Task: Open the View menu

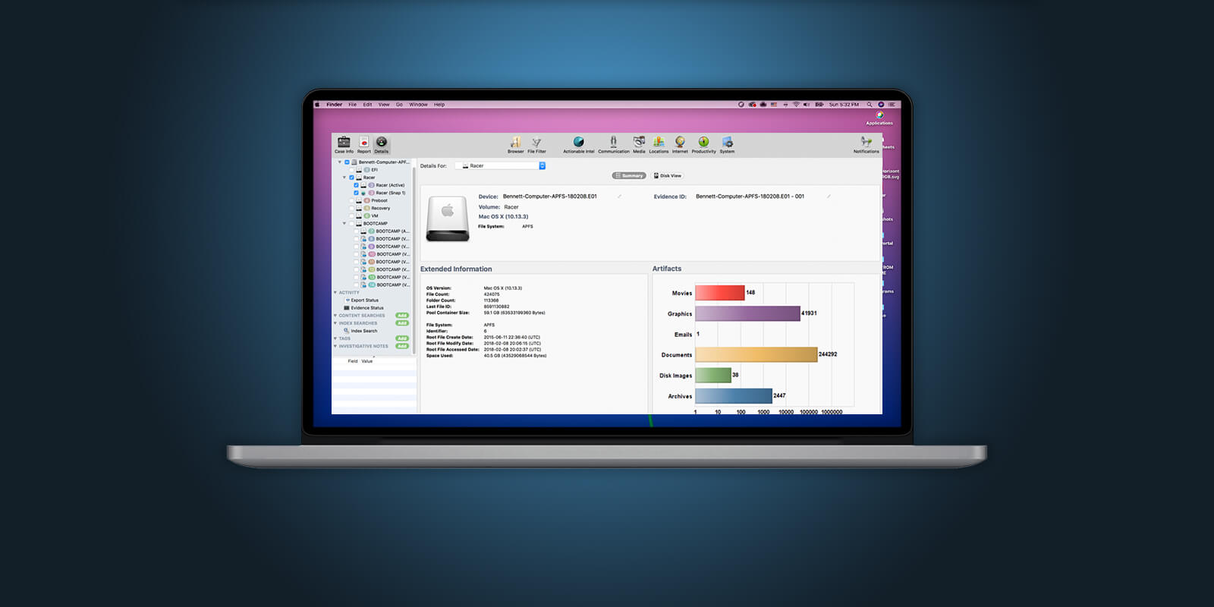Action: [384, 105]
